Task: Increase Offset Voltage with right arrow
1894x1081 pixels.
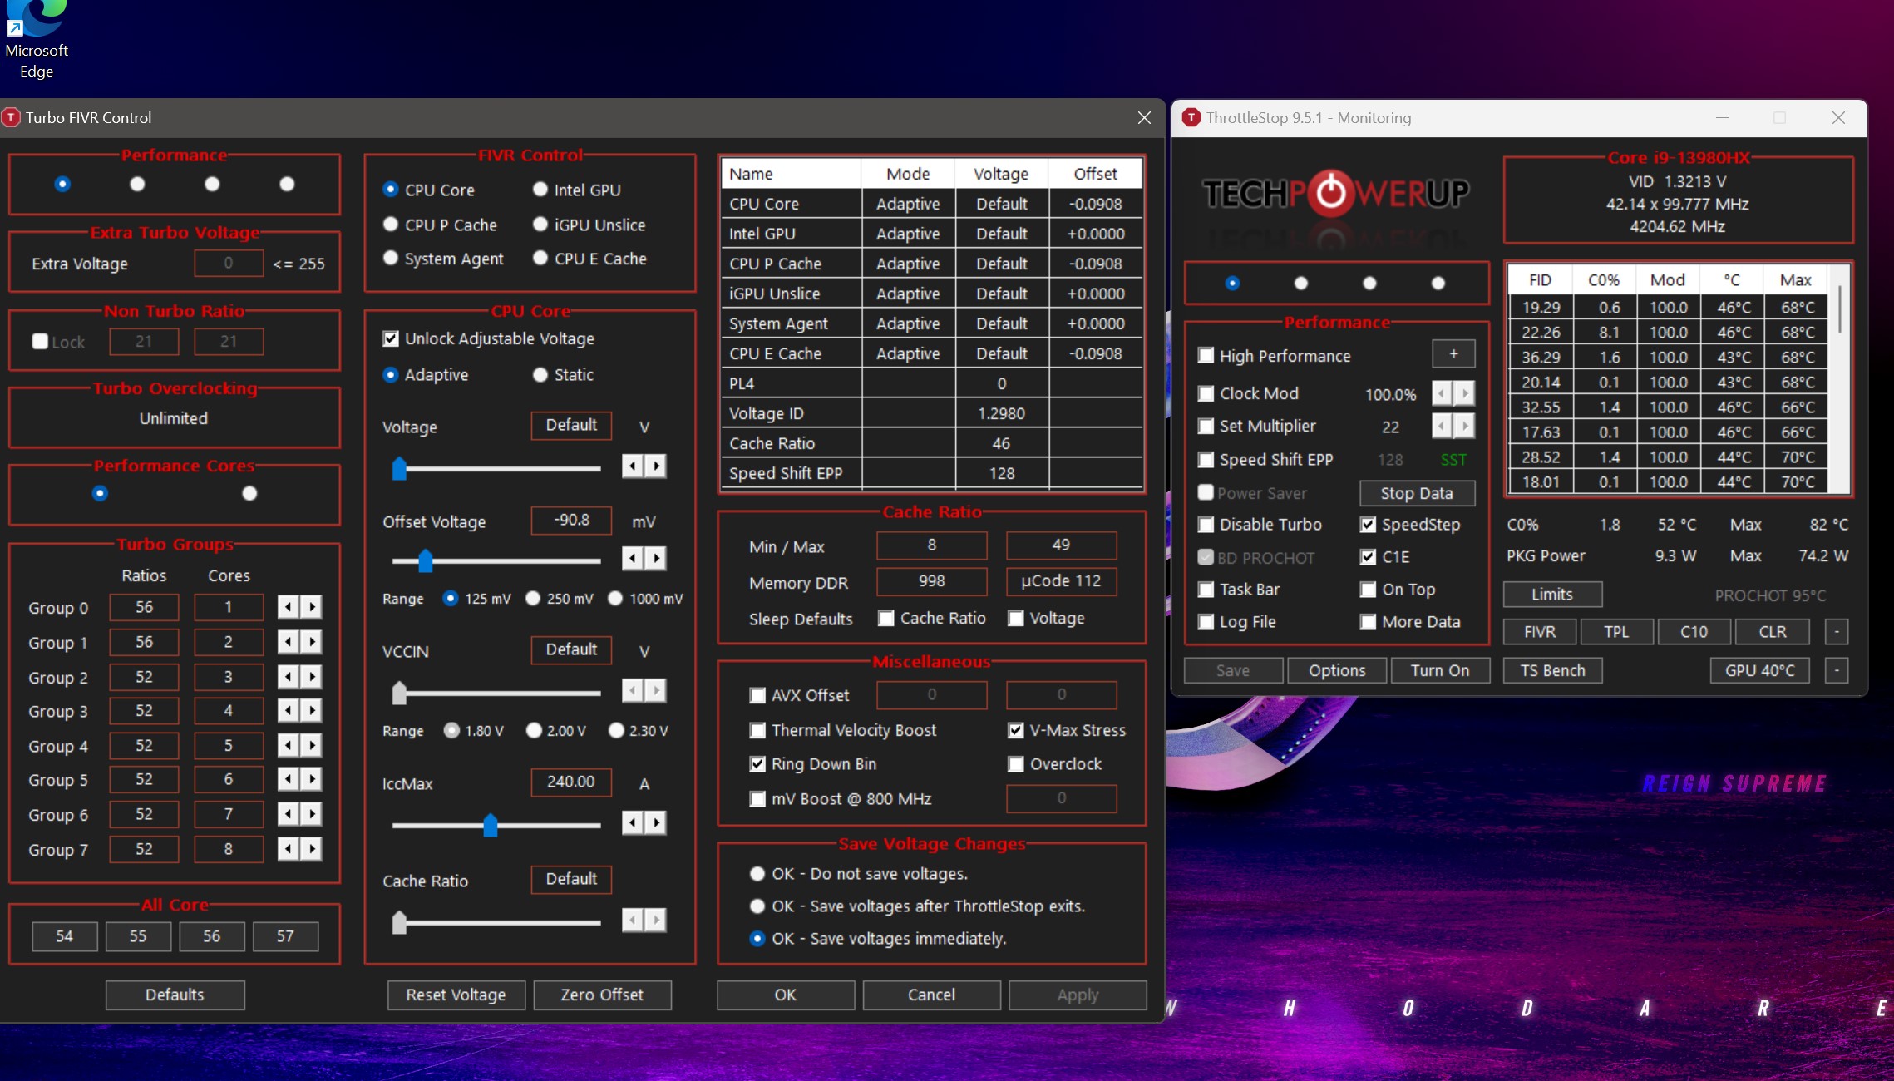Action: point(656,558)
